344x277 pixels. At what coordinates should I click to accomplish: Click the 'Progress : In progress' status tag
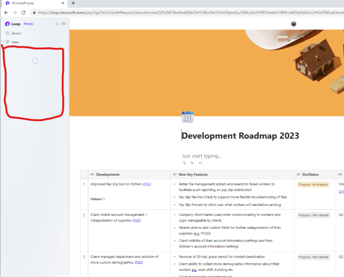313,185
